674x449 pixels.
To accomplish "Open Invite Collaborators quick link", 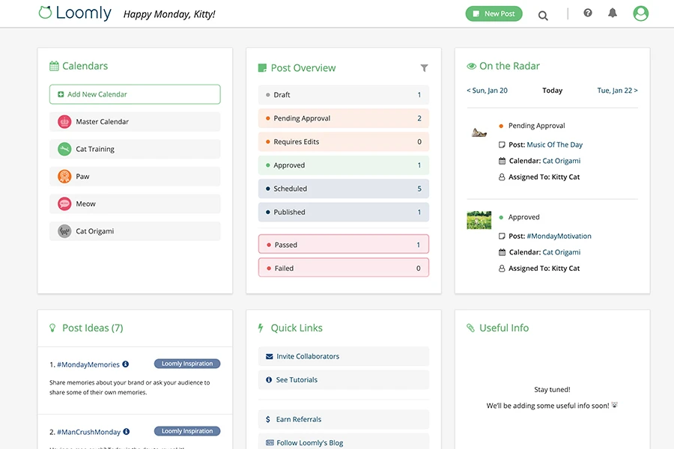I will (344, 357).
